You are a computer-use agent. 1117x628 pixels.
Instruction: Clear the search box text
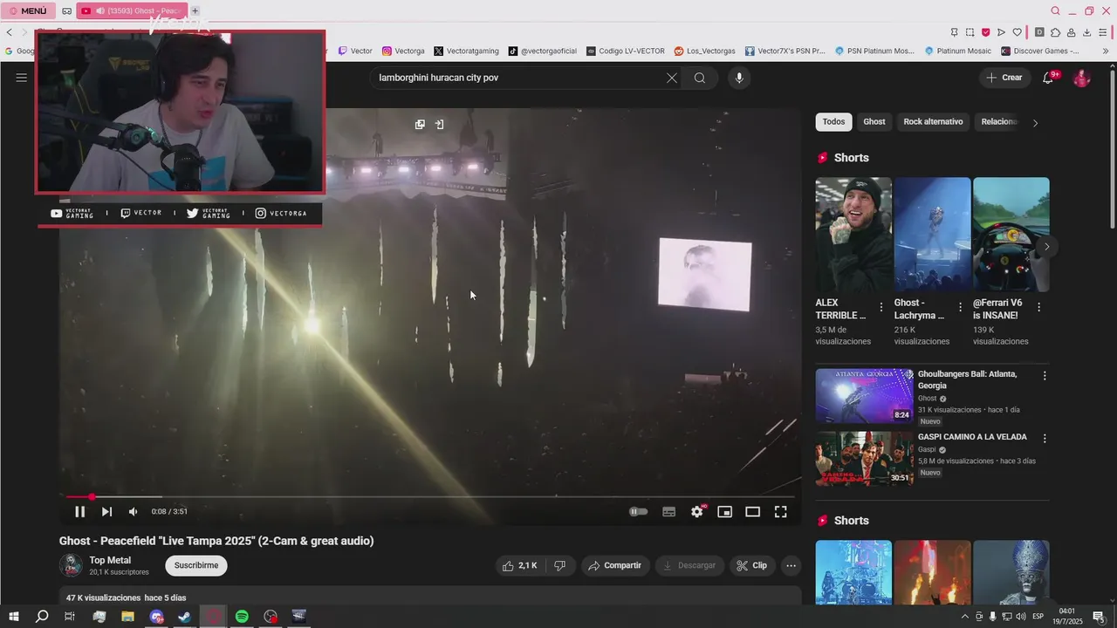tap(672, 78)
